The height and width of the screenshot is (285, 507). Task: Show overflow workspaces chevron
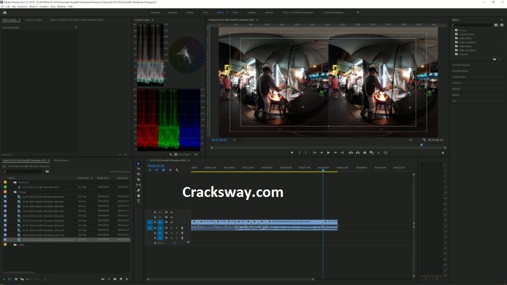click(357, 12)
